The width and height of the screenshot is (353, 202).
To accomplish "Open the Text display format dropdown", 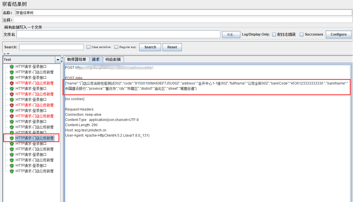I will click(x=58, y=60).
